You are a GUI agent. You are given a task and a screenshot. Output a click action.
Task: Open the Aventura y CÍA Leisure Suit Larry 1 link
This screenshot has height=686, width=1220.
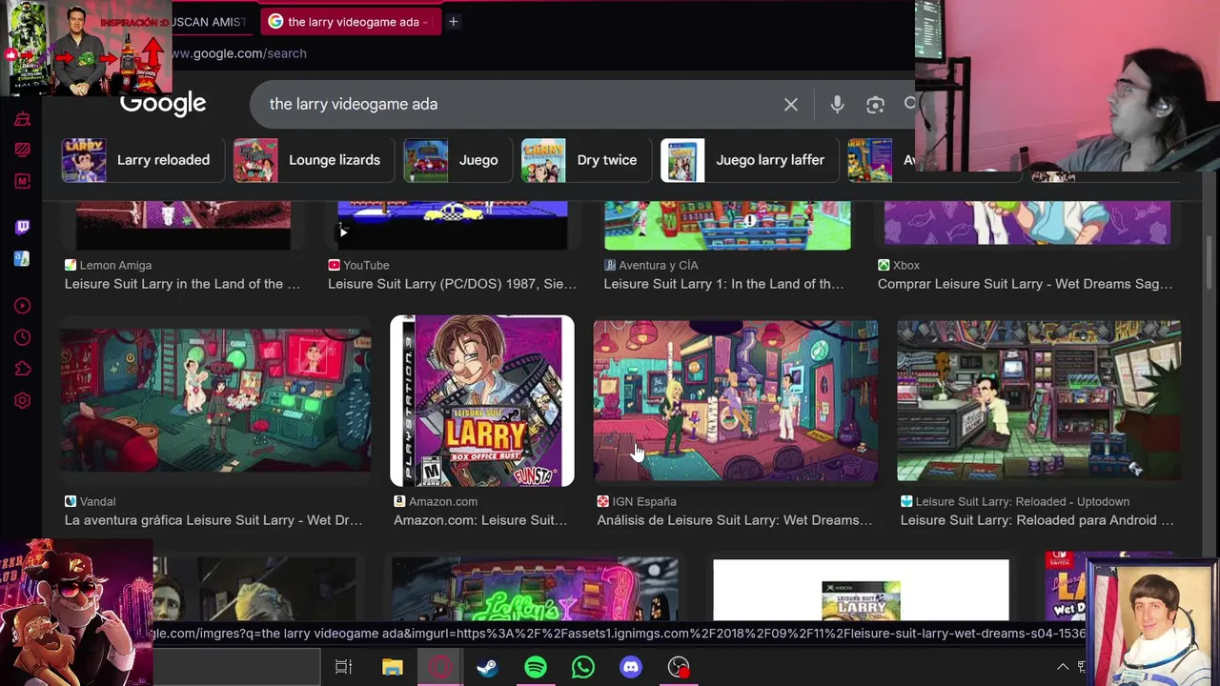pyautogui.click(x=723, y=284)
